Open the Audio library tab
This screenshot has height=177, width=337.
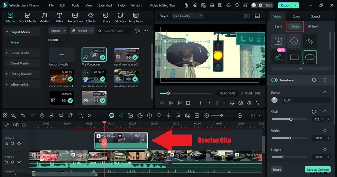click(44, 18)
